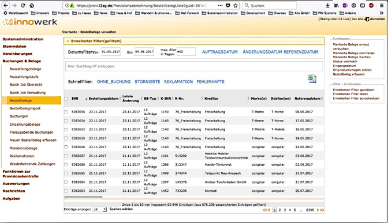The image size is (388, 223).
Task: Sort by the Referenzdatum column header
Action: coord(307,99)
